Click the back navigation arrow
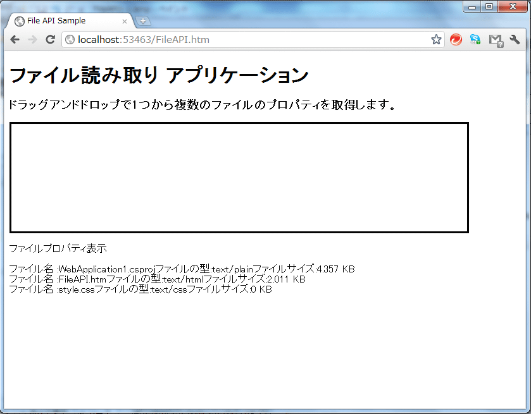This screenshot has width=531, height=414. click(x=15, y=39)
